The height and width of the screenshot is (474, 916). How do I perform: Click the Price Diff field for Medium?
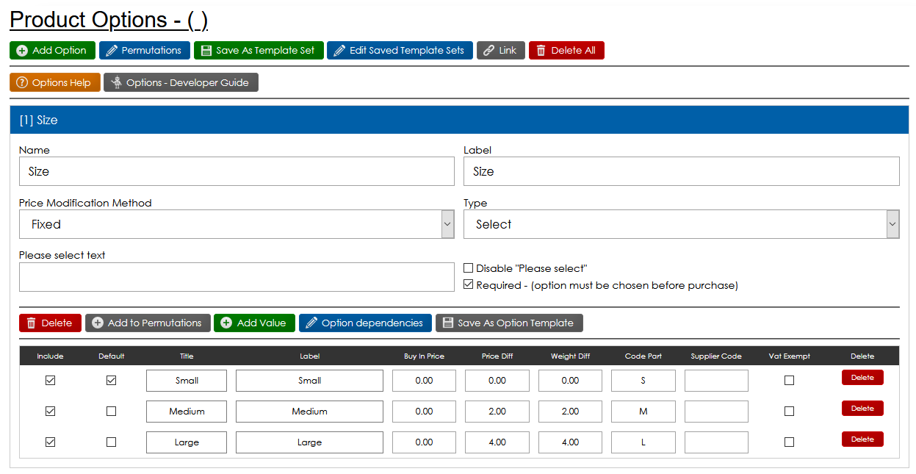[497, 412]
